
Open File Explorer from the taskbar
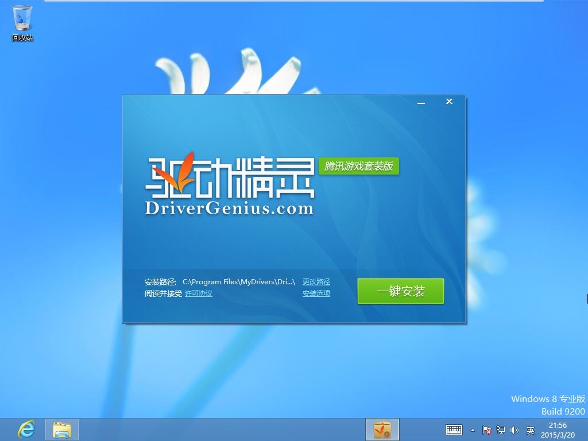62,430
